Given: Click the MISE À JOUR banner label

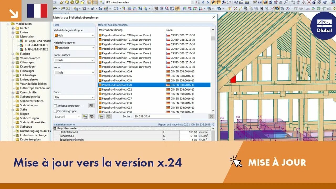Looking at the screenshot, I should tap(277, 162).
